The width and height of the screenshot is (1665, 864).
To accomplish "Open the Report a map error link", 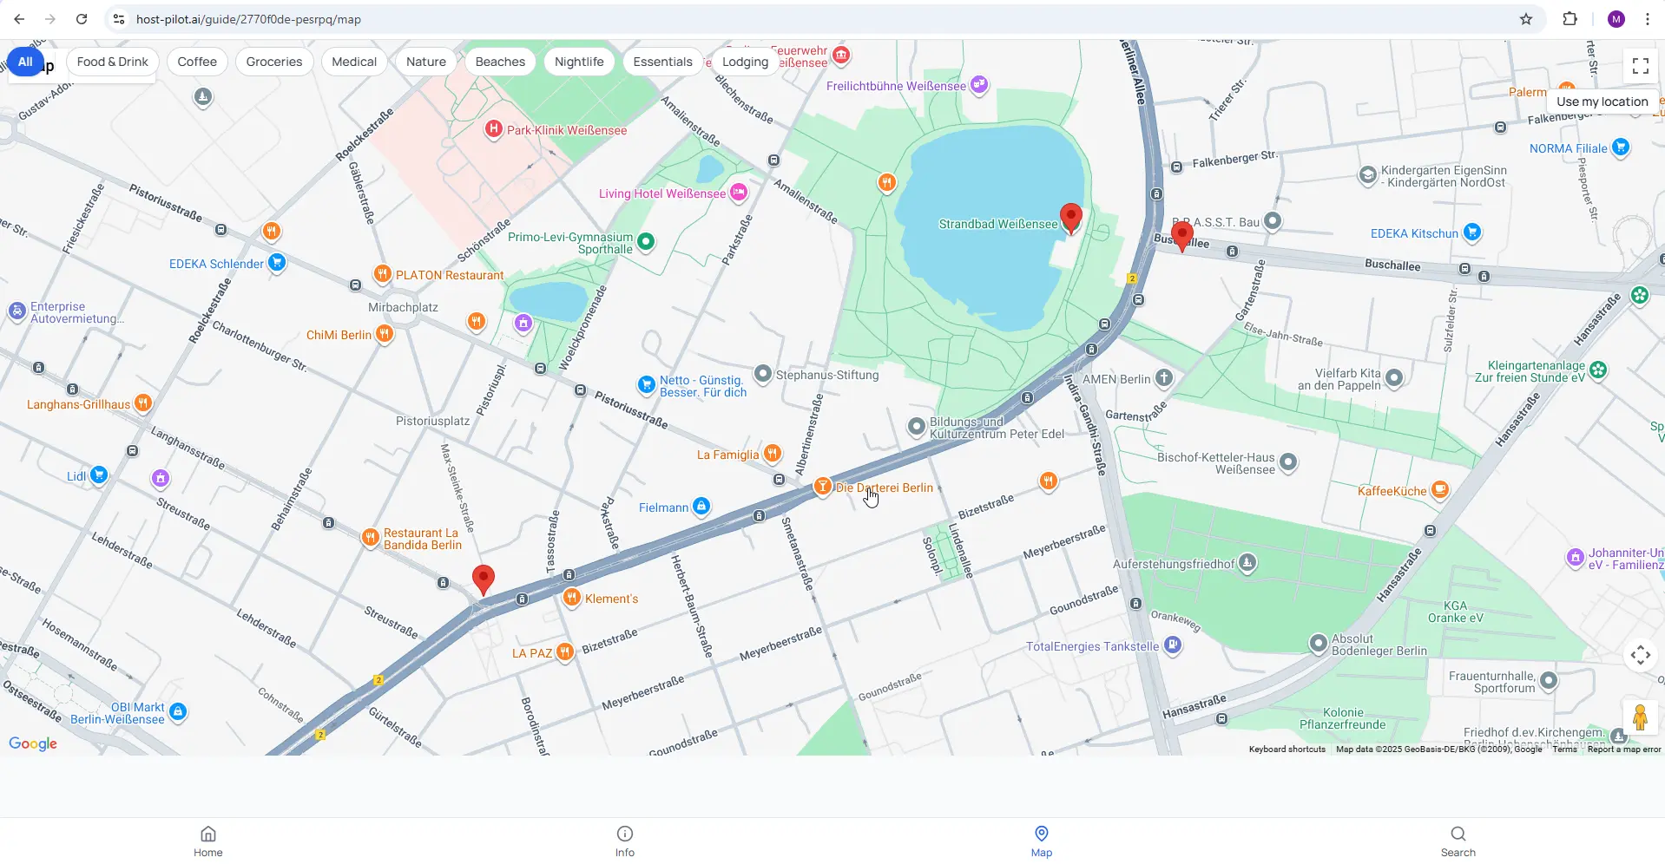I will tap(1622, 749).
